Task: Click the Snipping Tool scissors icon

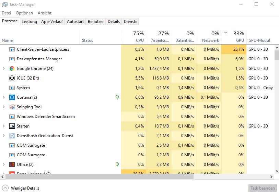Action: pyautogui.click(x=12, y=107)
